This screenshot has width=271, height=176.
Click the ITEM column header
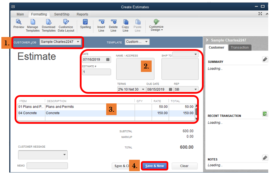pyautogui.click(x=23, y=101)
